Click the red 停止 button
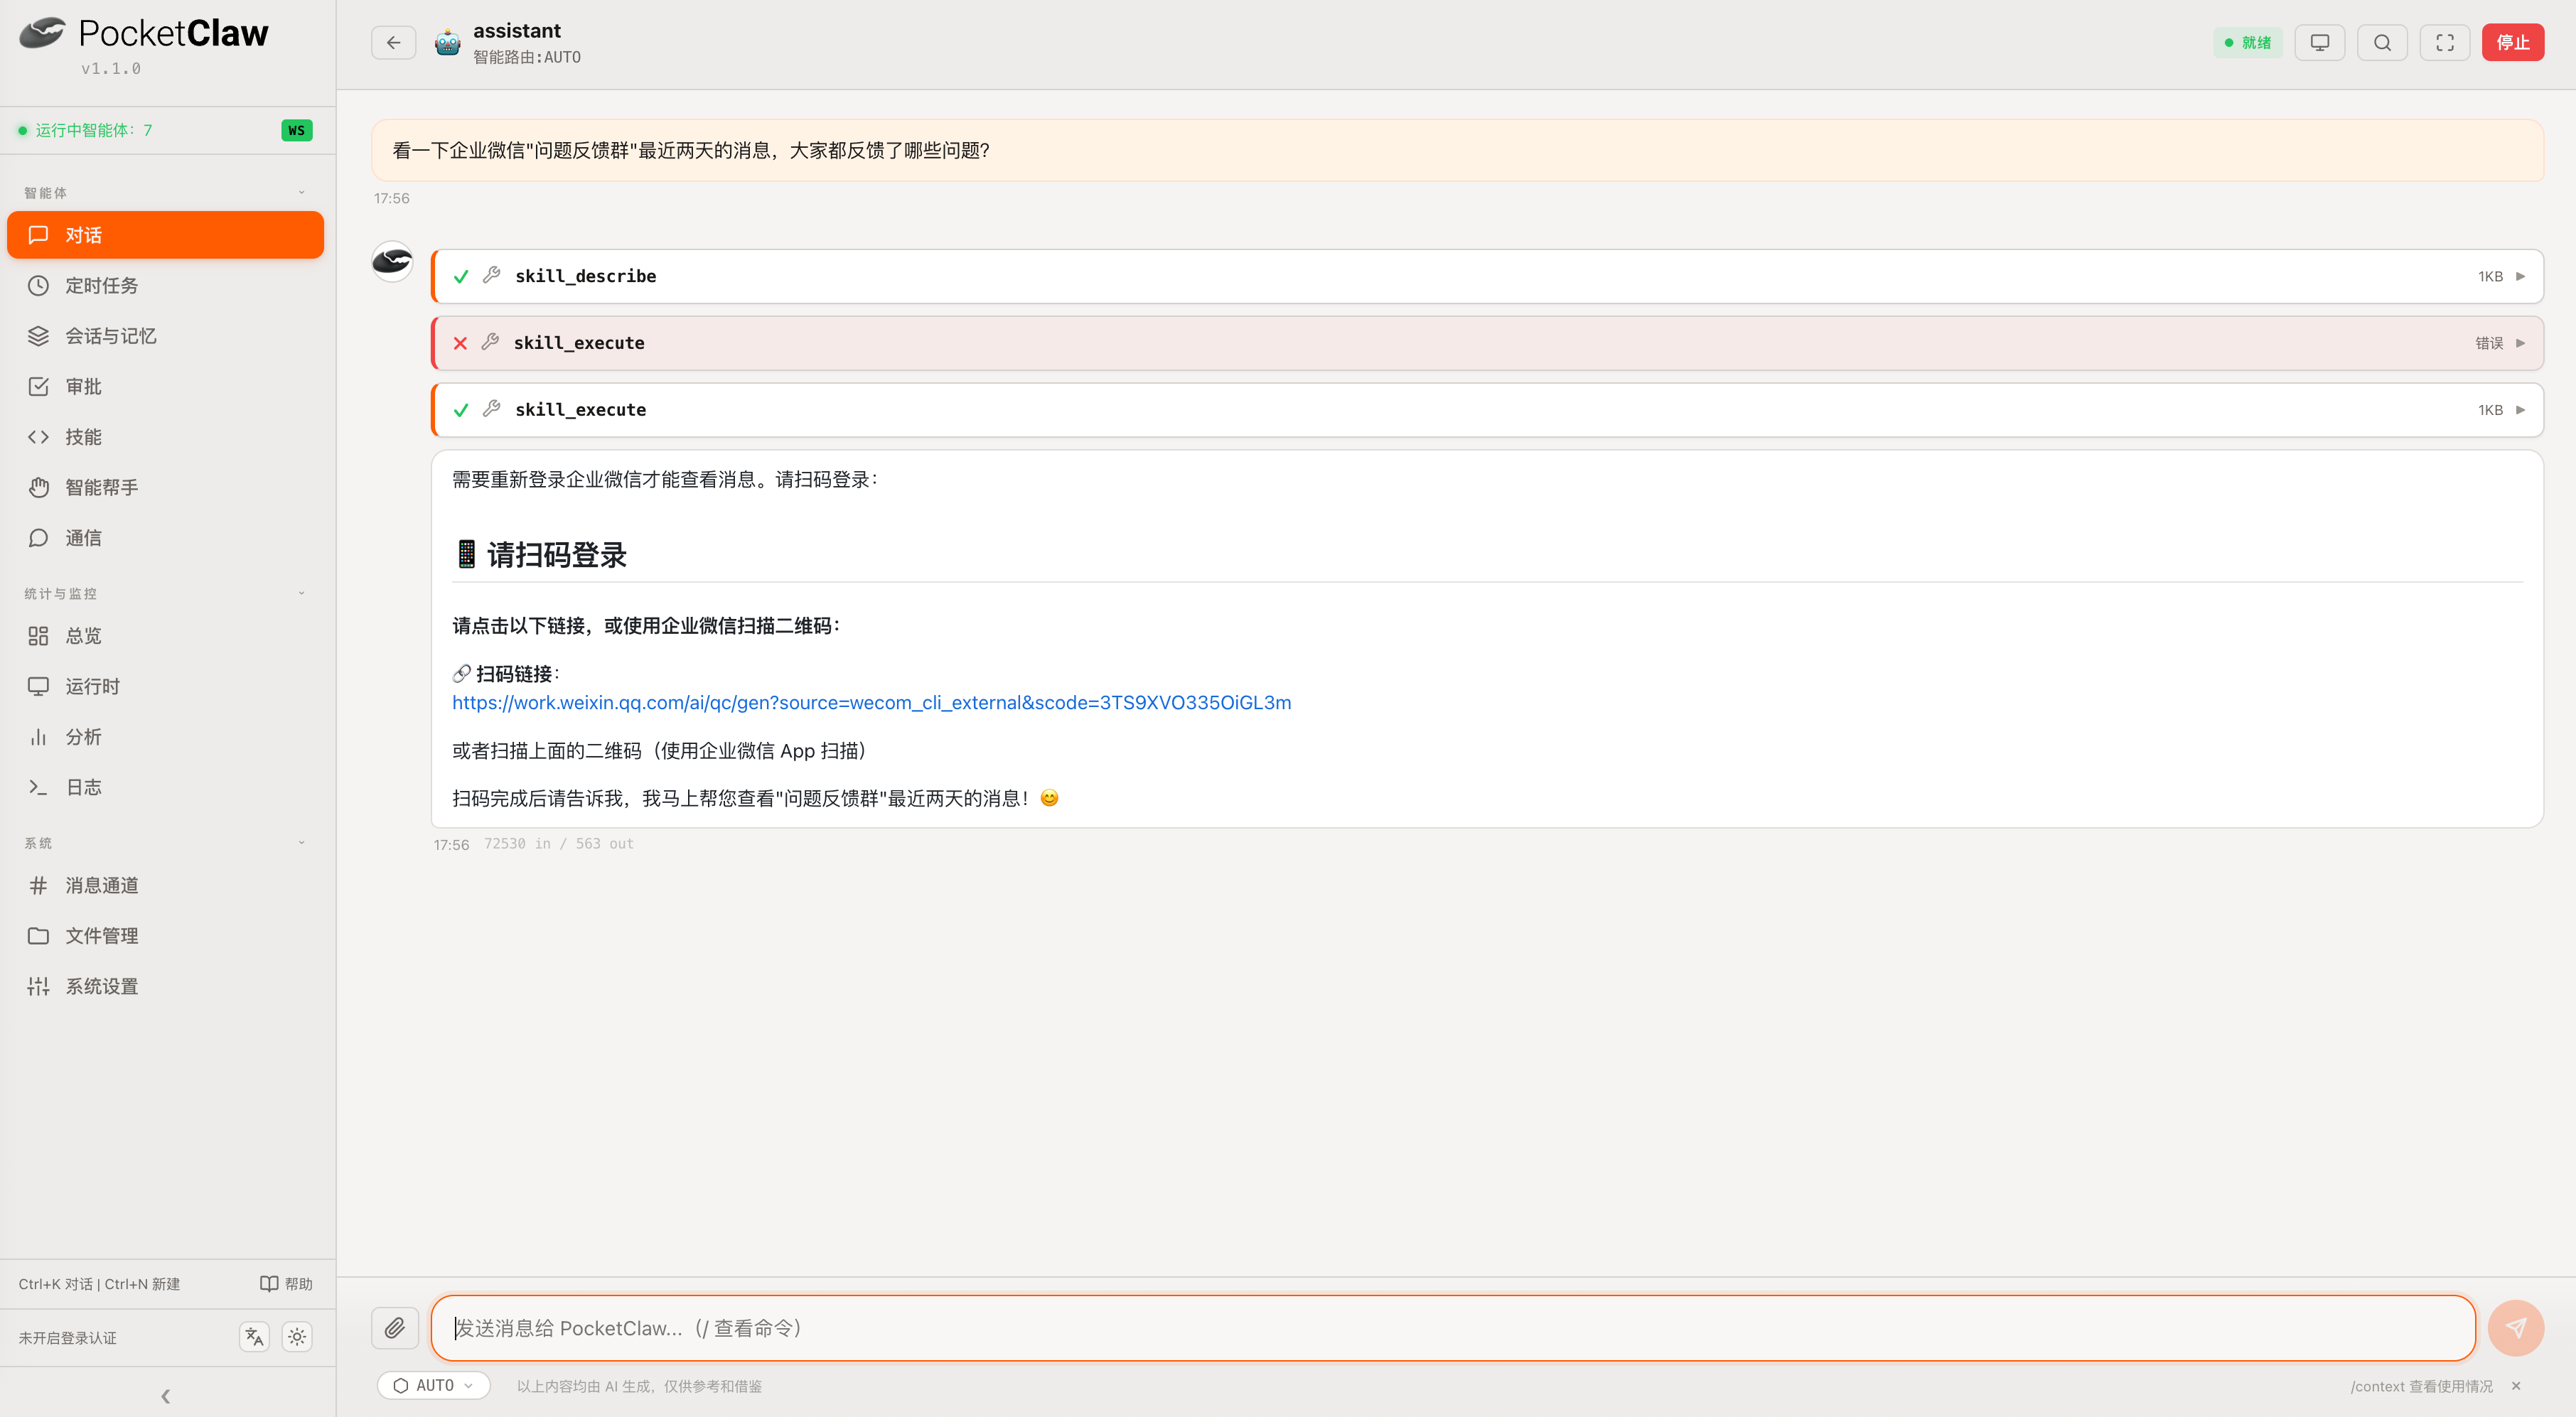This screenshot has width=2576, height=1417. 2512,42
